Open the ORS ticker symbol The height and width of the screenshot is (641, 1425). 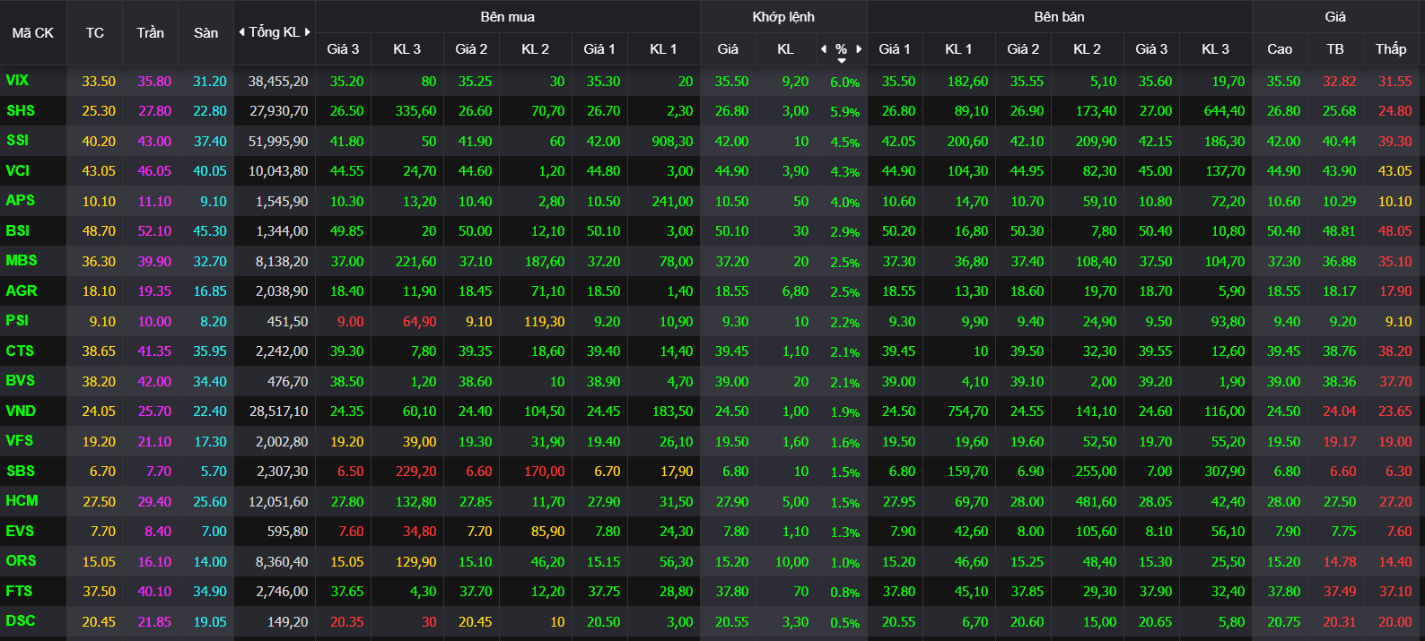pos(22,561)
